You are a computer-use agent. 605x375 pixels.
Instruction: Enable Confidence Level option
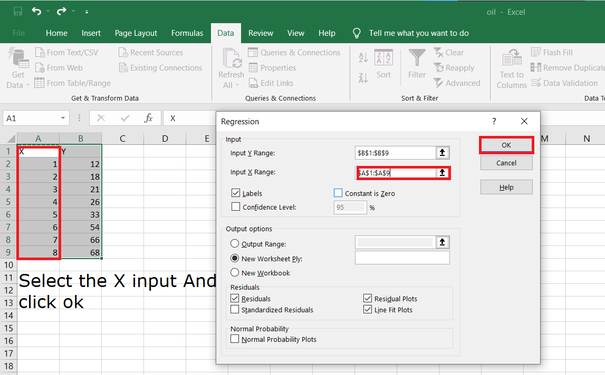[235, 206]
